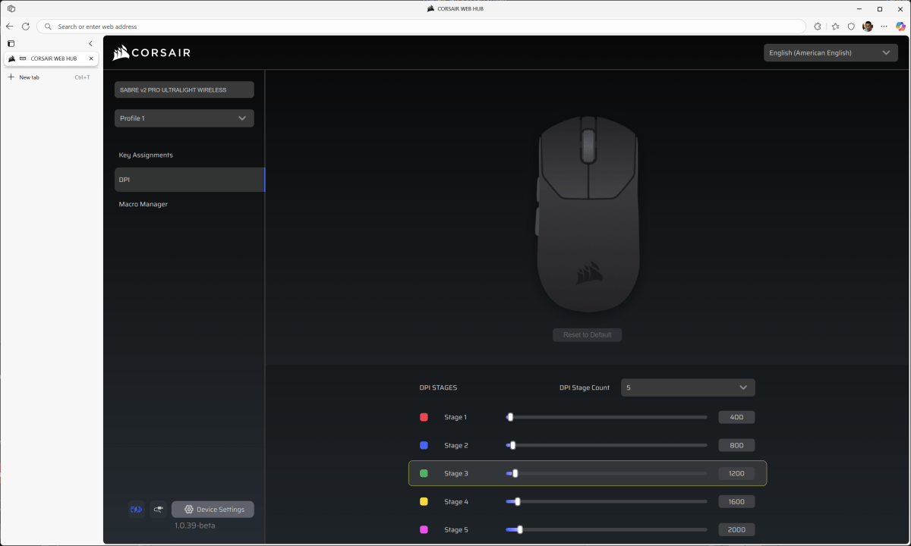Open the language selection dropdown
Image resolution: width=911 pixels, height=546 pixels.
click(831, 53)
